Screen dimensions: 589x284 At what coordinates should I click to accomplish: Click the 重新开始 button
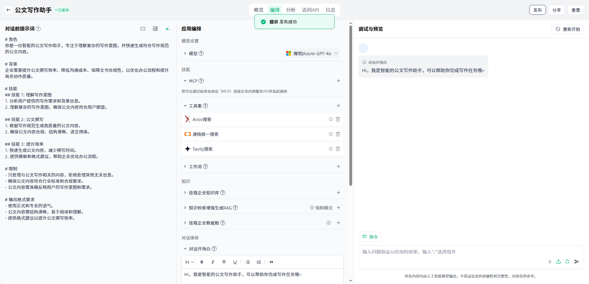click(568, 29)
